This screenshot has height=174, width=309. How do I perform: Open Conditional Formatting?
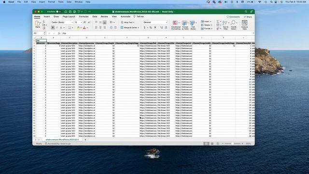click(176, 25)
